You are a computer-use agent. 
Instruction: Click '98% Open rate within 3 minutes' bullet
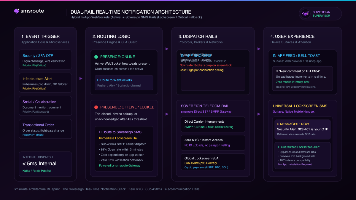pos(121,149)
